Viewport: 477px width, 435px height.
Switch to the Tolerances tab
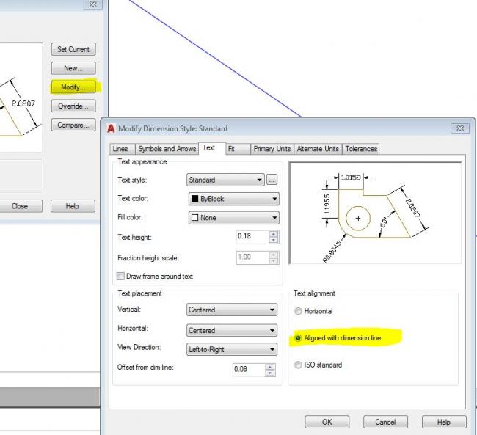361,149
